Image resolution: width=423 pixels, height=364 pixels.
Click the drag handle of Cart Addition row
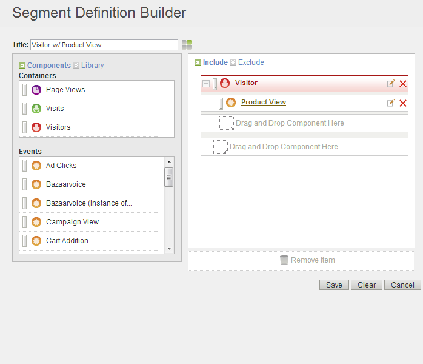pos(25,241)
